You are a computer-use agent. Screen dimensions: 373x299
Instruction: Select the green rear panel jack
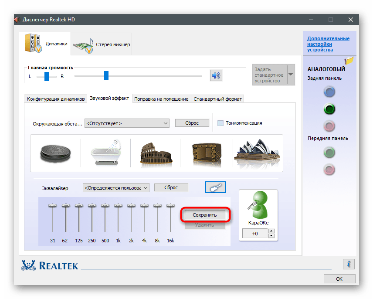pyautogui.click(x=329, y=109)
